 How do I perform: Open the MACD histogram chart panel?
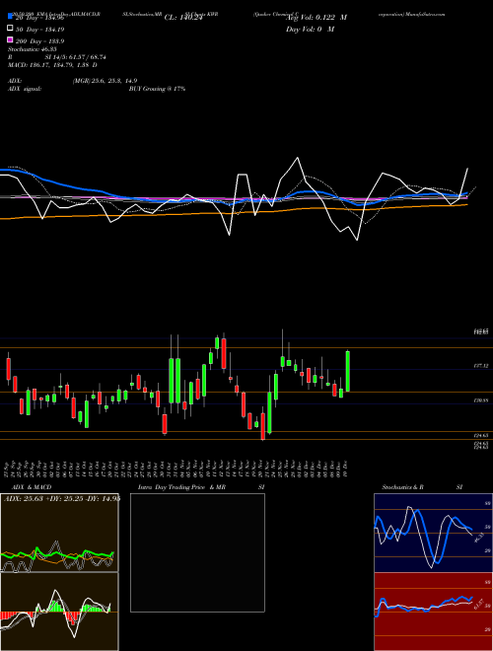pos(59,612)
